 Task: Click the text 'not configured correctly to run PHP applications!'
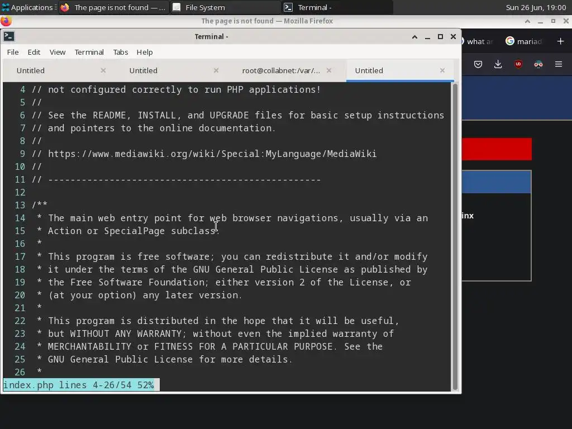pos(184,90)
